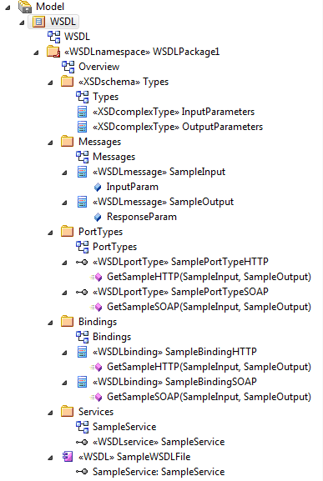Collapse the SamplePortTypeHTTP node

pyautogui.click(x=64, y=263)
